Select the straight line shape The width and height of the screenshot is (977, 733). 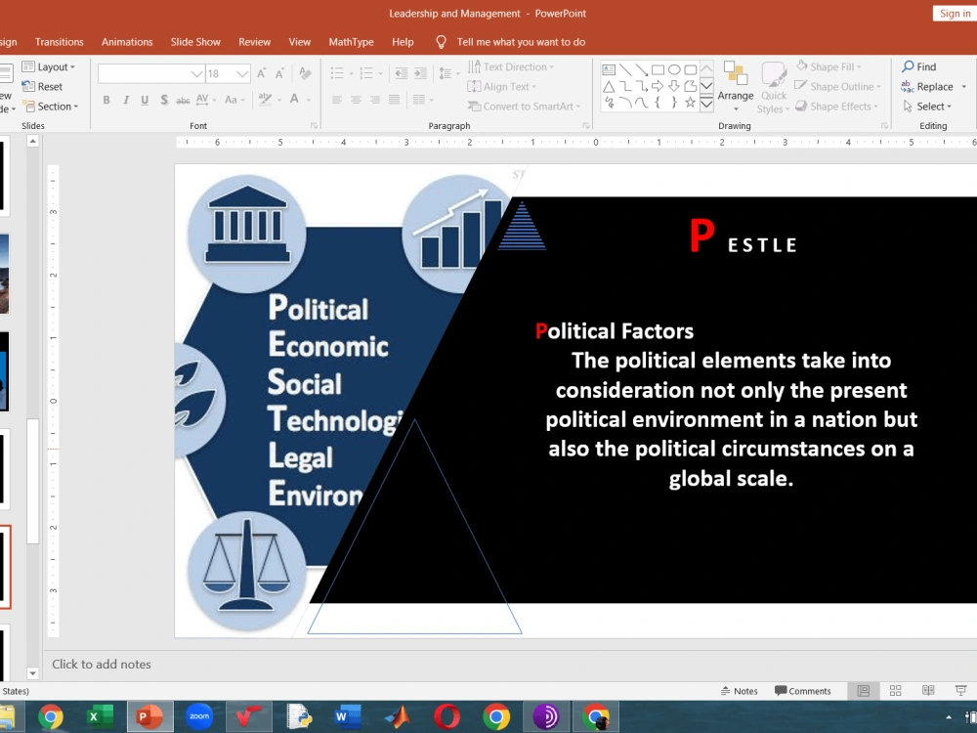tap(625, 69)
